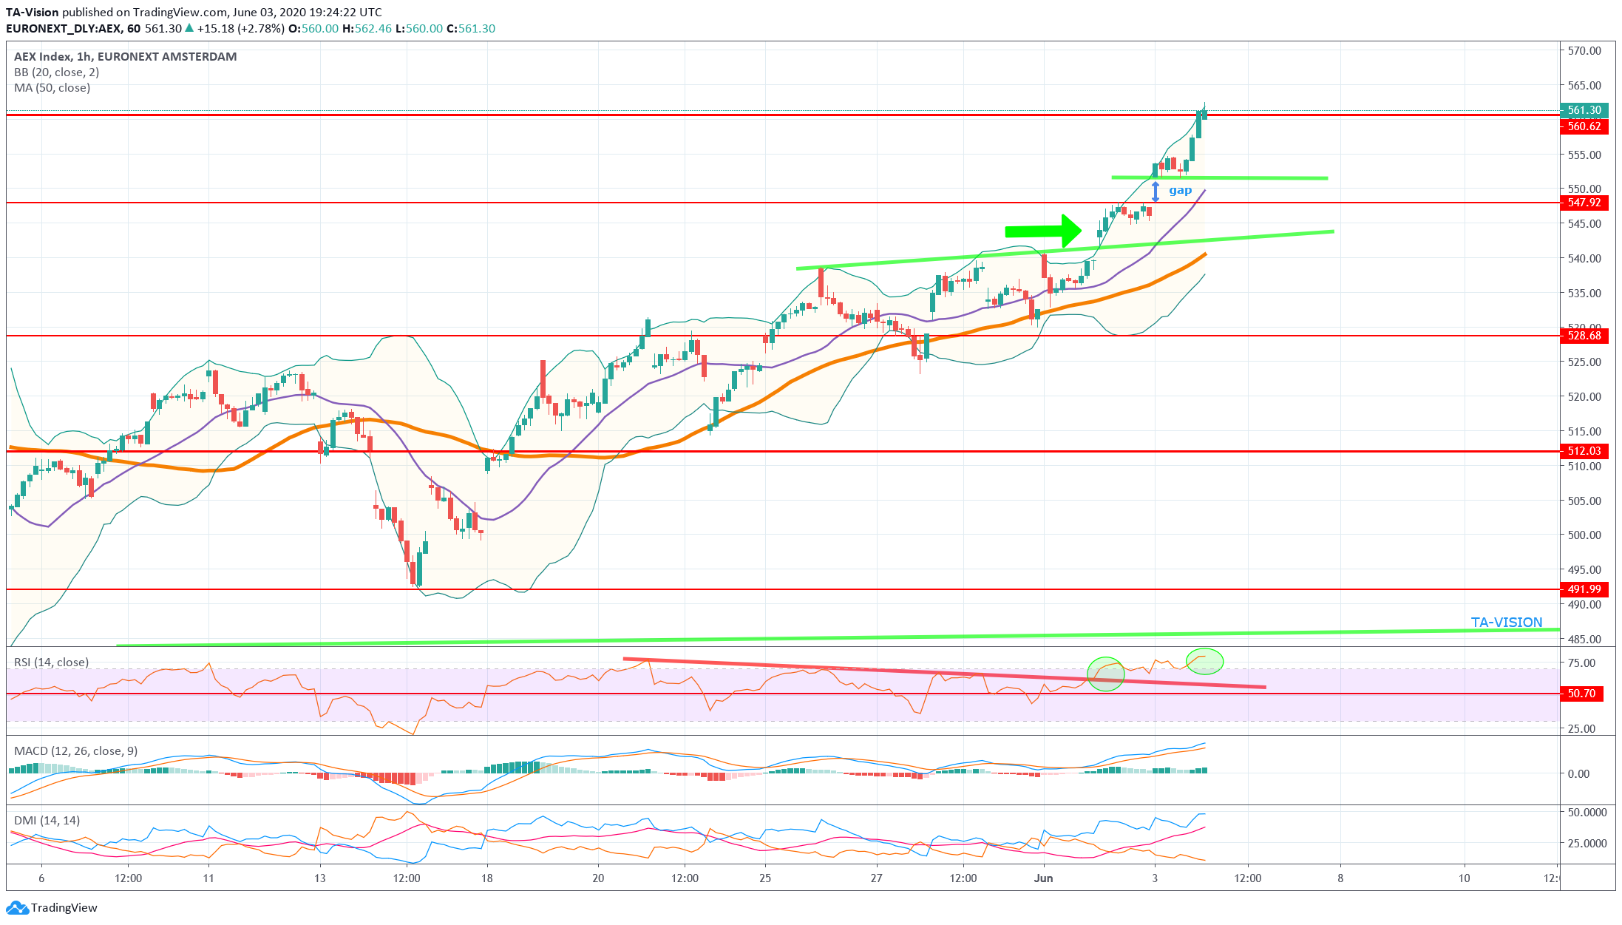Select the MACD (12, 26, close, 9) label
Image resolution: width=1622 pixels, height=925 pixels.
[x=76, y=750]
